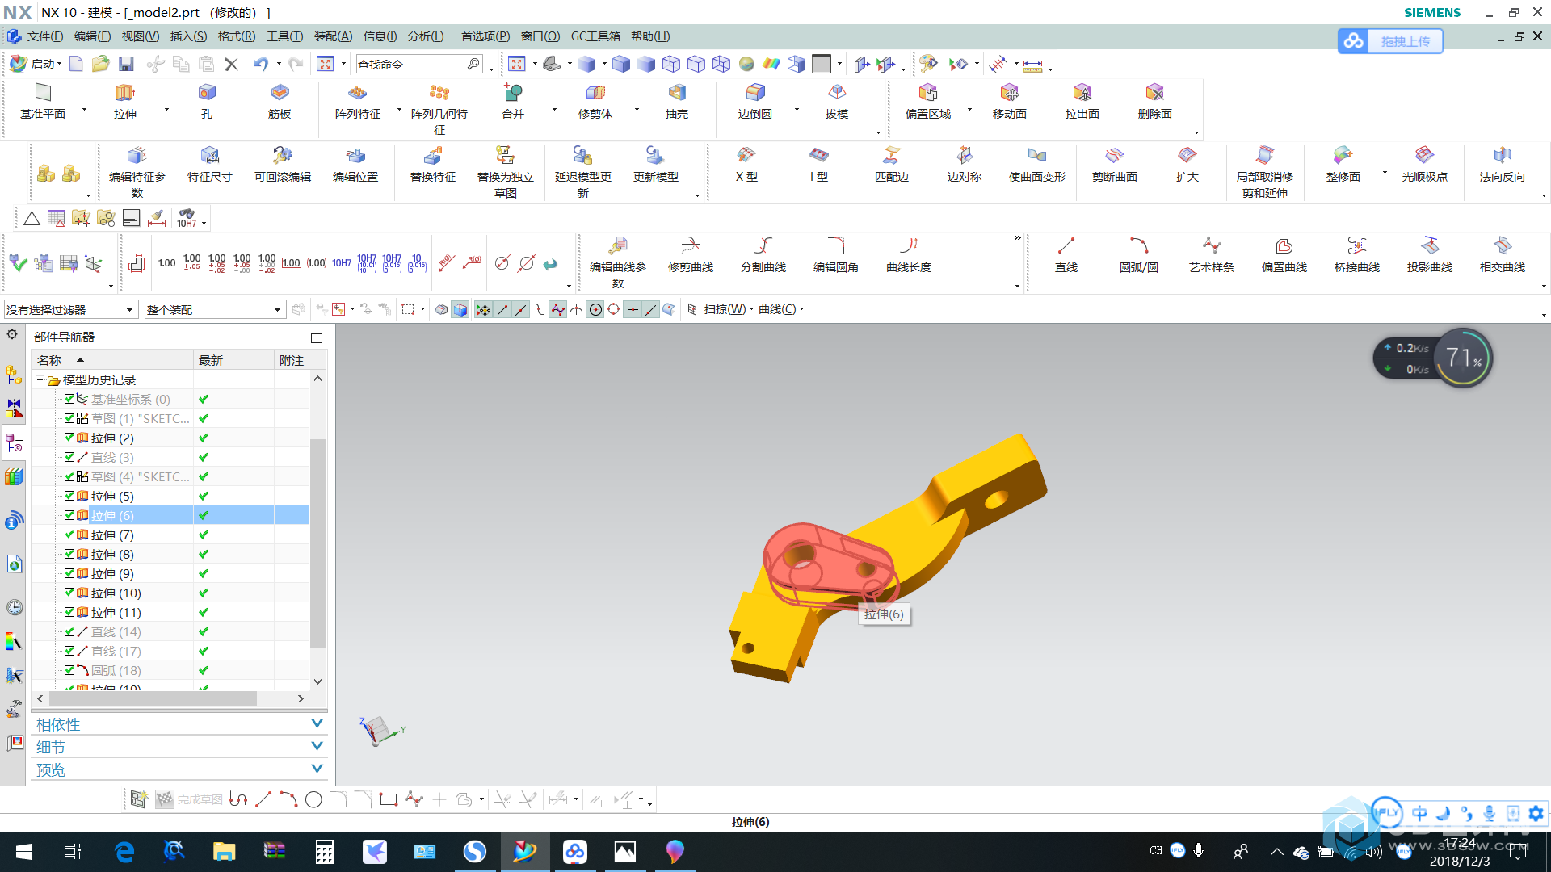The width and height of the screenshot is (1551, 872).
Task: Open the GC工具箱 menu
Action: (x=595, y=36)
